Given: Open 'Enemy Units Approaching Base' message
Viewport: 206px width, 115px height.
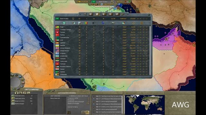Looking at the screenshot, I should (x=109, y=107).
